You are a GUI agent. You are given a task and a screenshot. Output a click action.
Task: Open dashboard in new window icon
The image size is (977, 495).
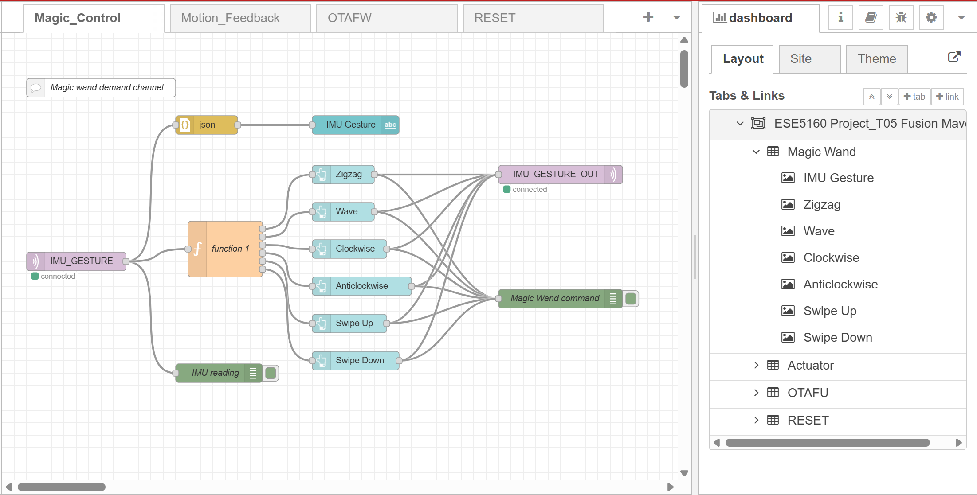point(954,57)
